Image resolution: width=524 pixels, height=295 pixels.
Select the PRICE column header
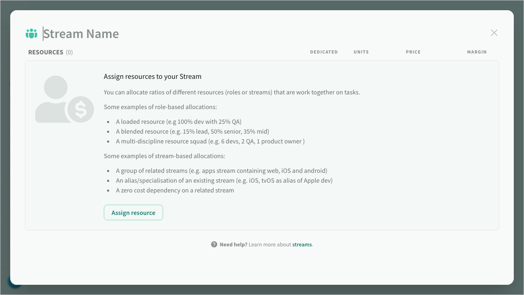pos(413,52)
